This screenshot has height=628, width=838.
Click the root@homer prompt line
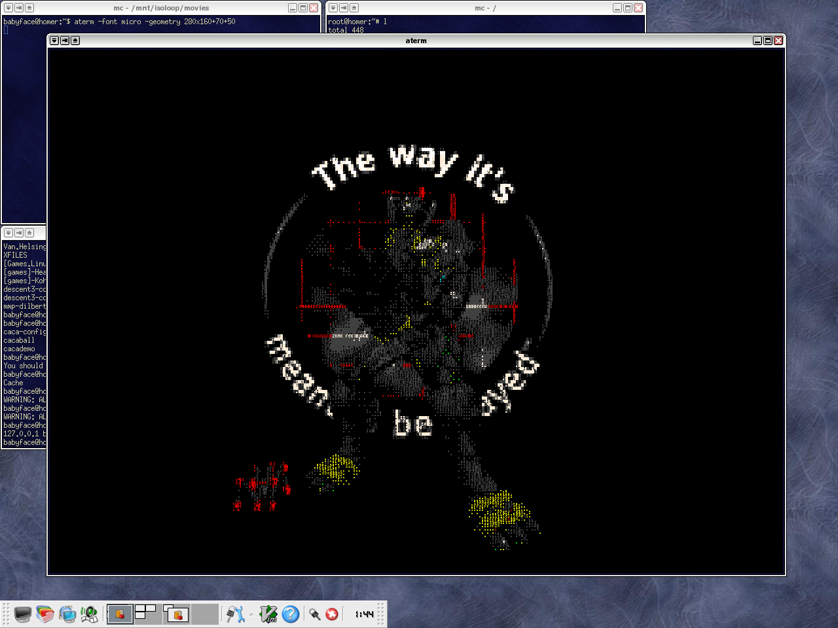pos(357,22)
